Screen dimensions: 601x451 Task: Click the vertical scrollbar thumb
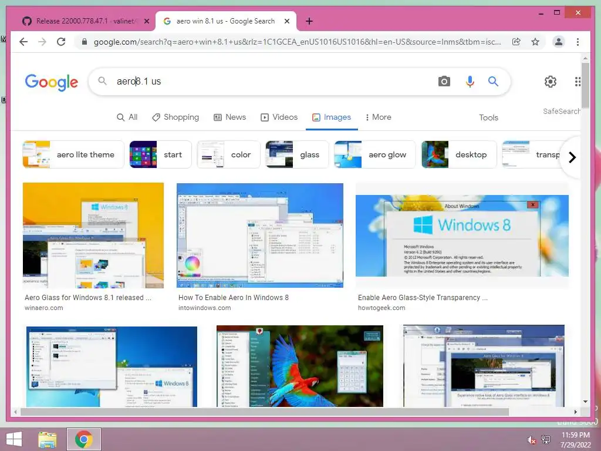click(x=585, y=85)
